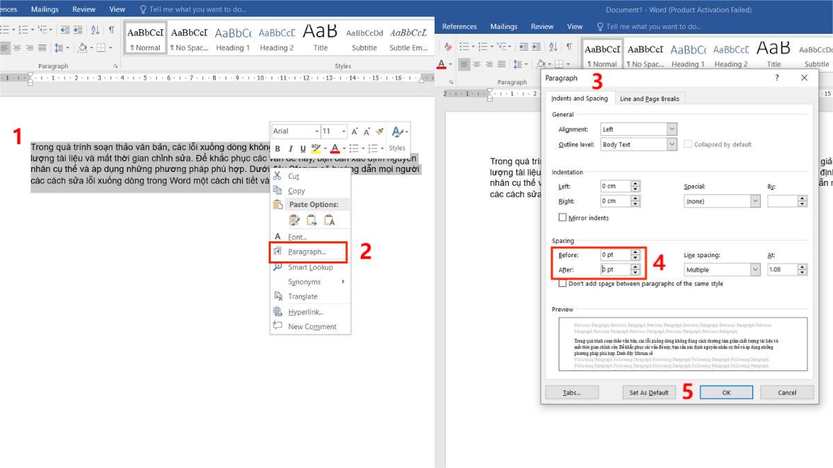833x468 pixels.
Task: Click Decrease Indent in the window showing the context menu
Action: [x=65, y=30]
